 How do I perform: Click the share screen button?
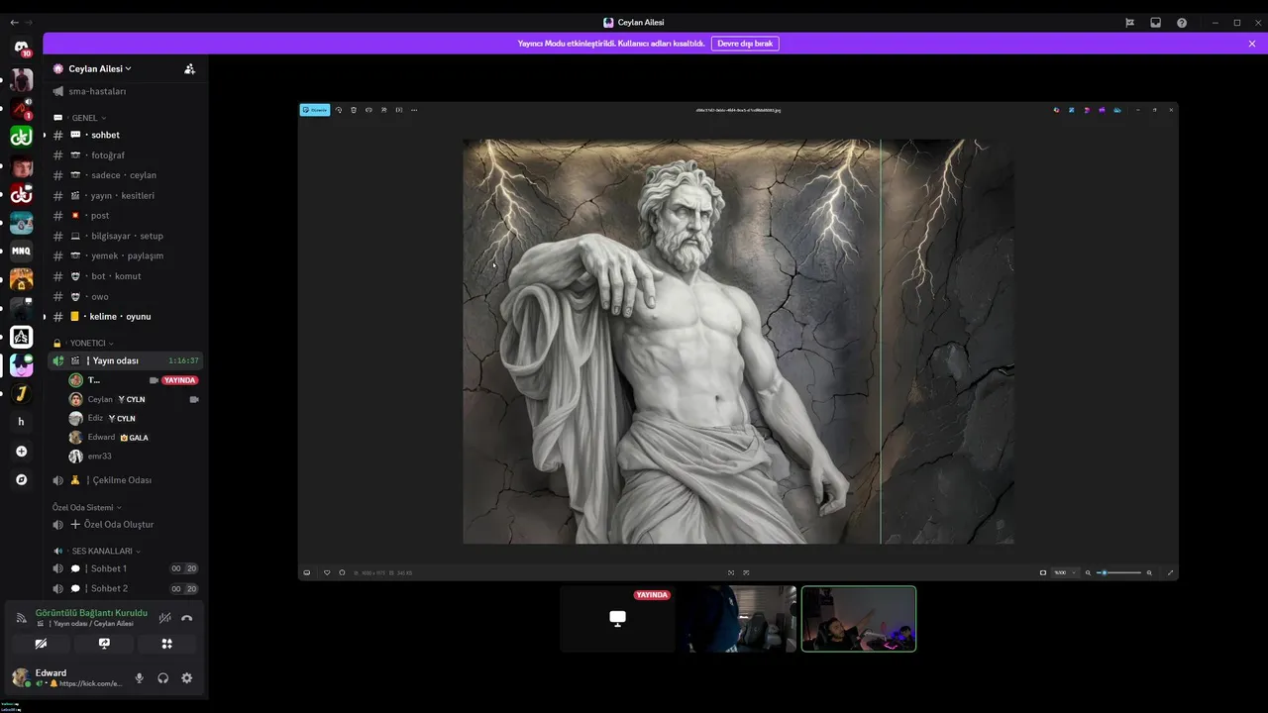coord(104,644)
